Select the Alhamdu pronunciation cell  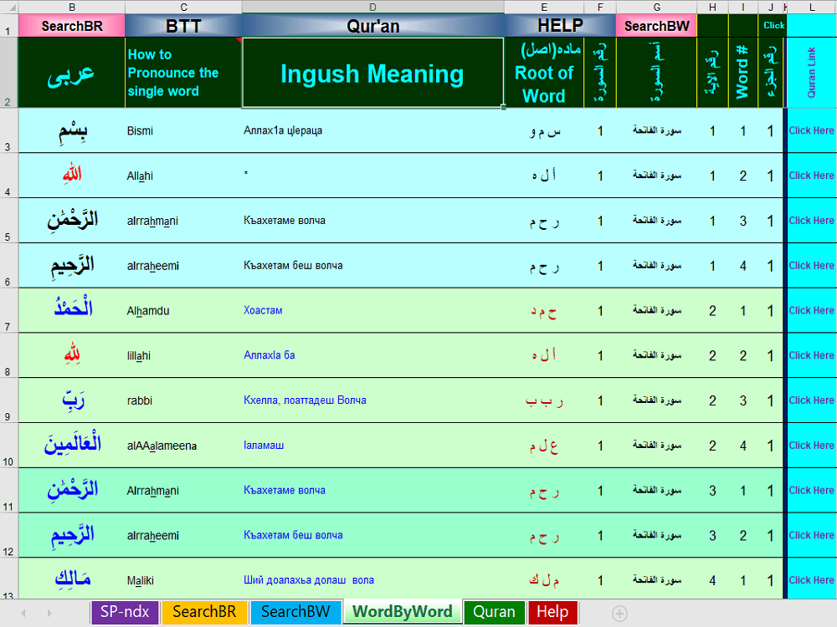(183, 310)
